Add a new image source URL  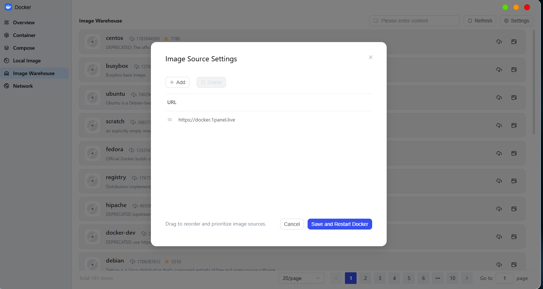(x=177, y=82)
